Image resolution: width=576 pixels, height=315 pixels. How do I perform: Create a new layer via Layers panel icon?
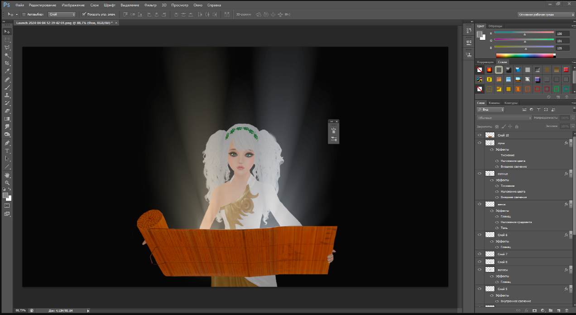point(558,310)
